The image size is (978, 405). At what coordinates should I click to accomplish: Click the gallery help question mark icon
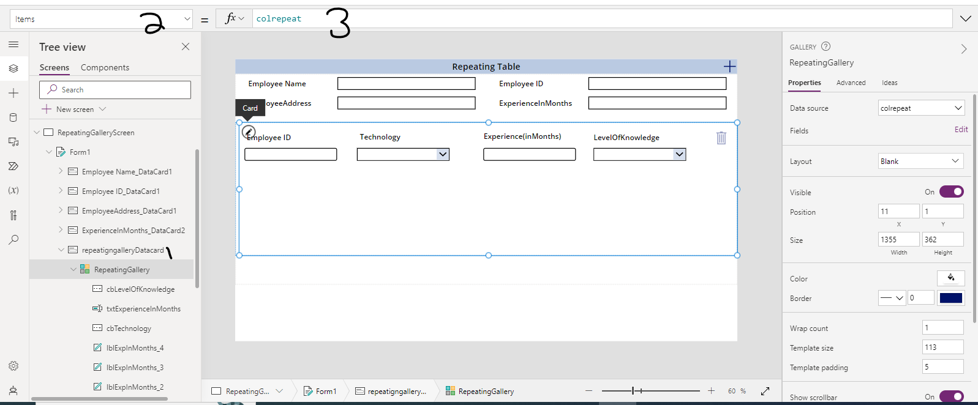tap(826, 46)
